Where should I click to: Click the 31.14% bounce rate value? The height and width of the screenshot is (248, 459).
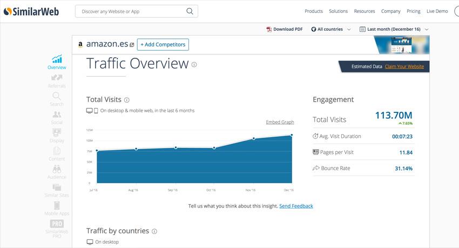404,169
